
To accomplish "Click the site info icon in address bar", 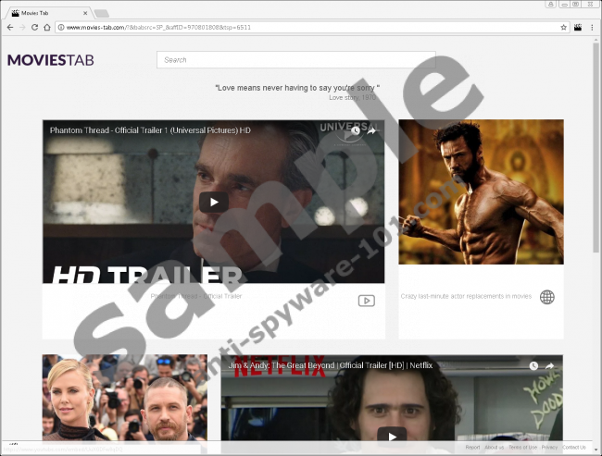I will click(x=60, y=27).
